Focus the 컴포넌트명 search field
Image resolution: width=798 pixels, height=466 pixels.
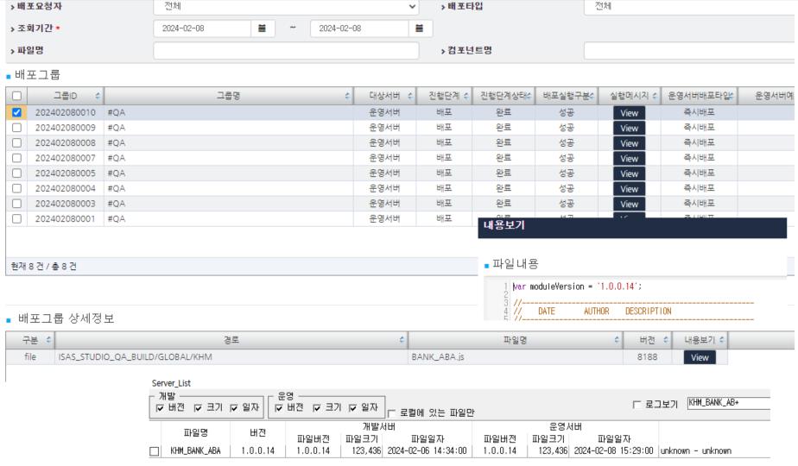click(x=691, y=50)
